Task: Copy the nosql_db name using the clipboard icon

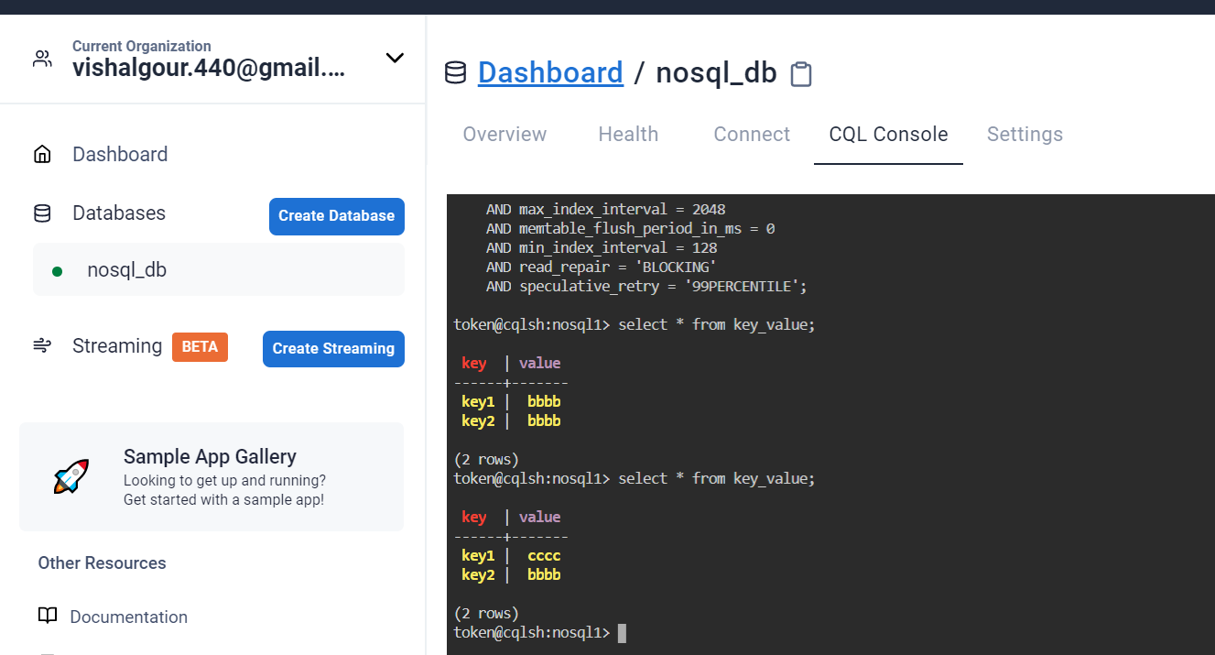Action: tap(801, 73)
